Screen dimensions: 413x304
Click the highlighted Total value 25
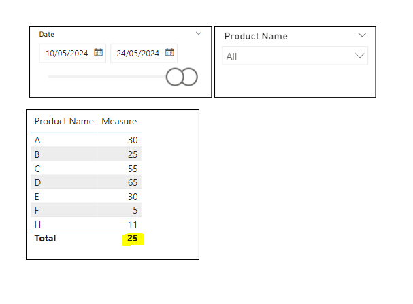[133, 238]
